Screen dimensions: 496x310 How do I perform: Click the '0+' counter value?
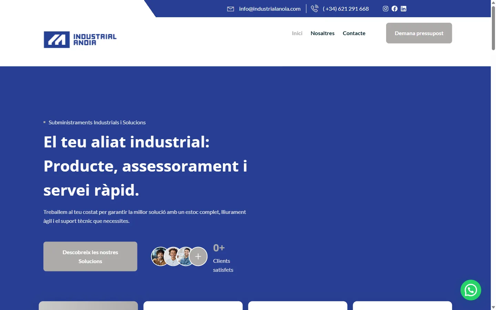(x=219, y=248)
